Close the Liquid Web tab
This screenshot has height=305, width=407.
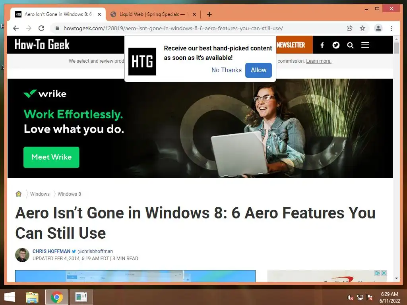194,15
